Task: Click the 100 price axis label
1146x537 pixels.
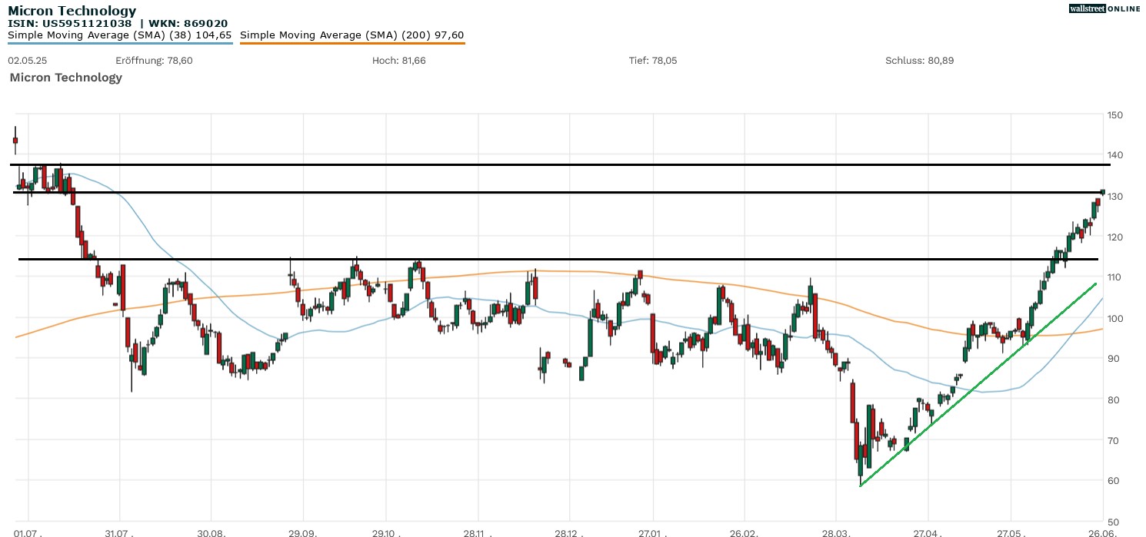Action: (1114, 318)
